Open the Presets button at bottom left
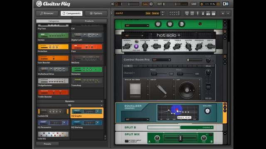 (47, 144)
